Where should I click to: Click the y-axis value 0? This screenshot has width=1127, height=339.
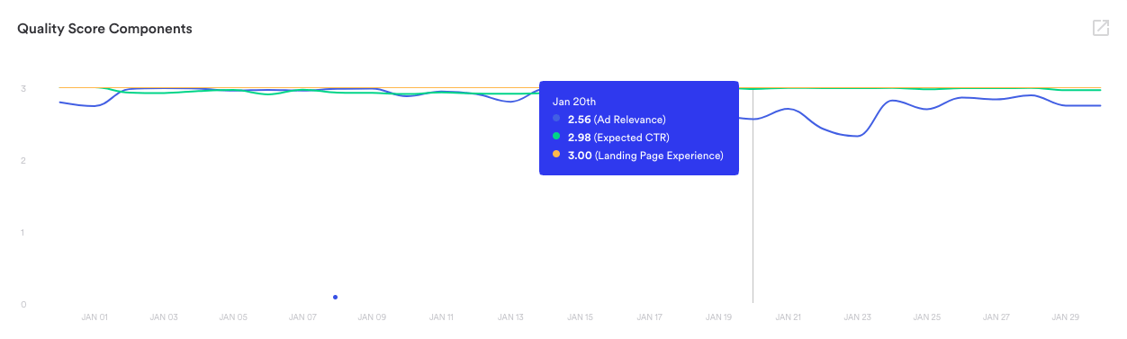click(23, 304)
